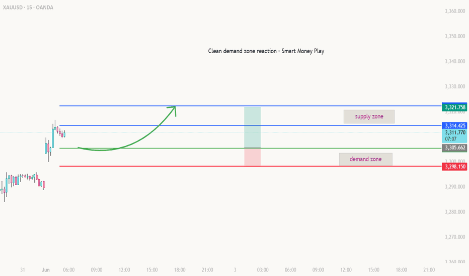Click the XAUUSD symbol title
This screenshot has height=276, width=469.
pos(28,8)
